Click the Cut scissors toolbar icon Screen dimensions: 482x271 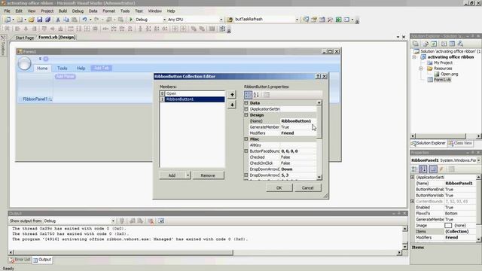pos(57,20)
